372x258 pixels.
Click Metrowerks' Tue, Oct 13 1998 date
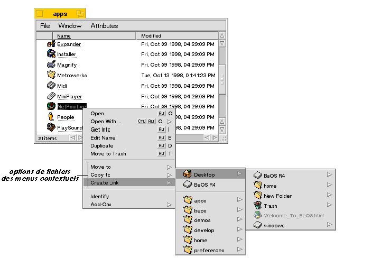tap(178, 76)
